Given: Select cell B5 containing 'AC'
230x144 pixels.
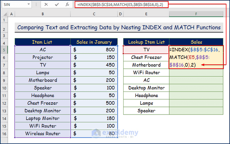Looking at the screenshot, I should [x=42, y=50].
